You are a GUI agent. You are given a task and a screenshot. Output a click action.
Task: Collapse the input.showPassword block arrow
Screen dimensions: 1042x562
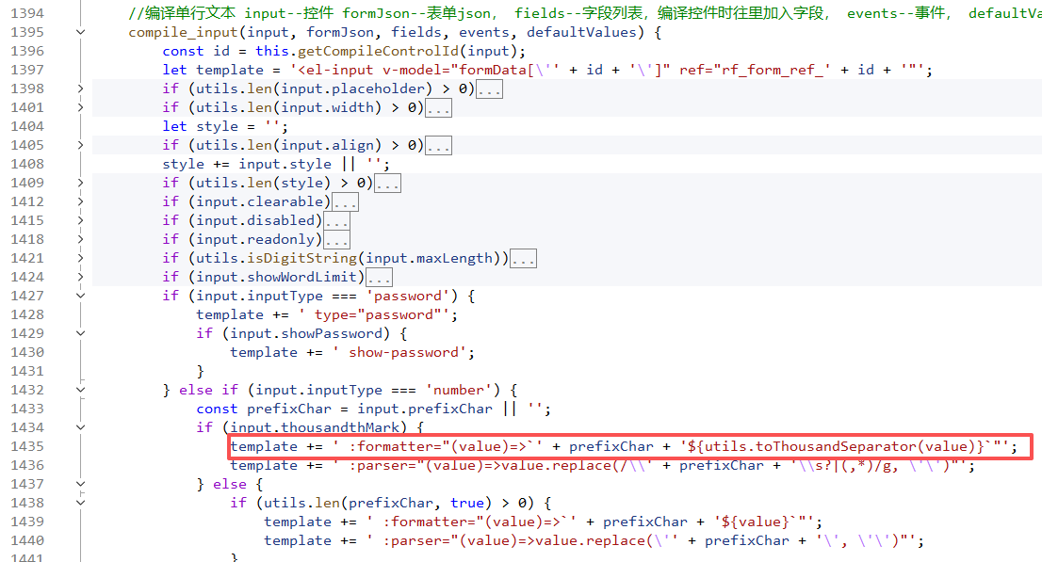(80, 333)
